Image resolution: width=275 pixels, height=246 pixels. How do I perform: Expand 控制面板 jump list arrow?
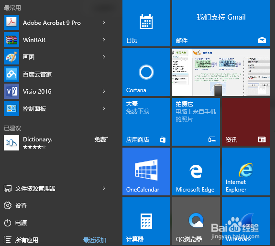(104, 108)
